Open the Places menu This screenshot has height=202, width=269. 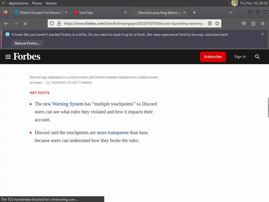tap(37, 3)
